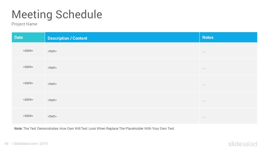Click the Meeting Schedule title
This screenshot has width=269, height=151.
pyautogui.click(x=57, y=14)
